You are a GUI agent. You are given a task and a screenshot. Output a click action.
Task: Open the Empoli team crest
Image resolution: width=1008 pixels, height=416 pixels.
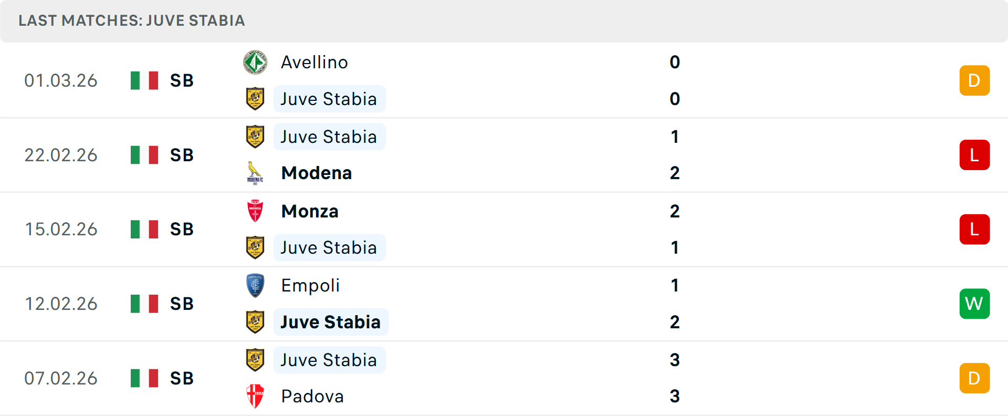tap(255, 286)
